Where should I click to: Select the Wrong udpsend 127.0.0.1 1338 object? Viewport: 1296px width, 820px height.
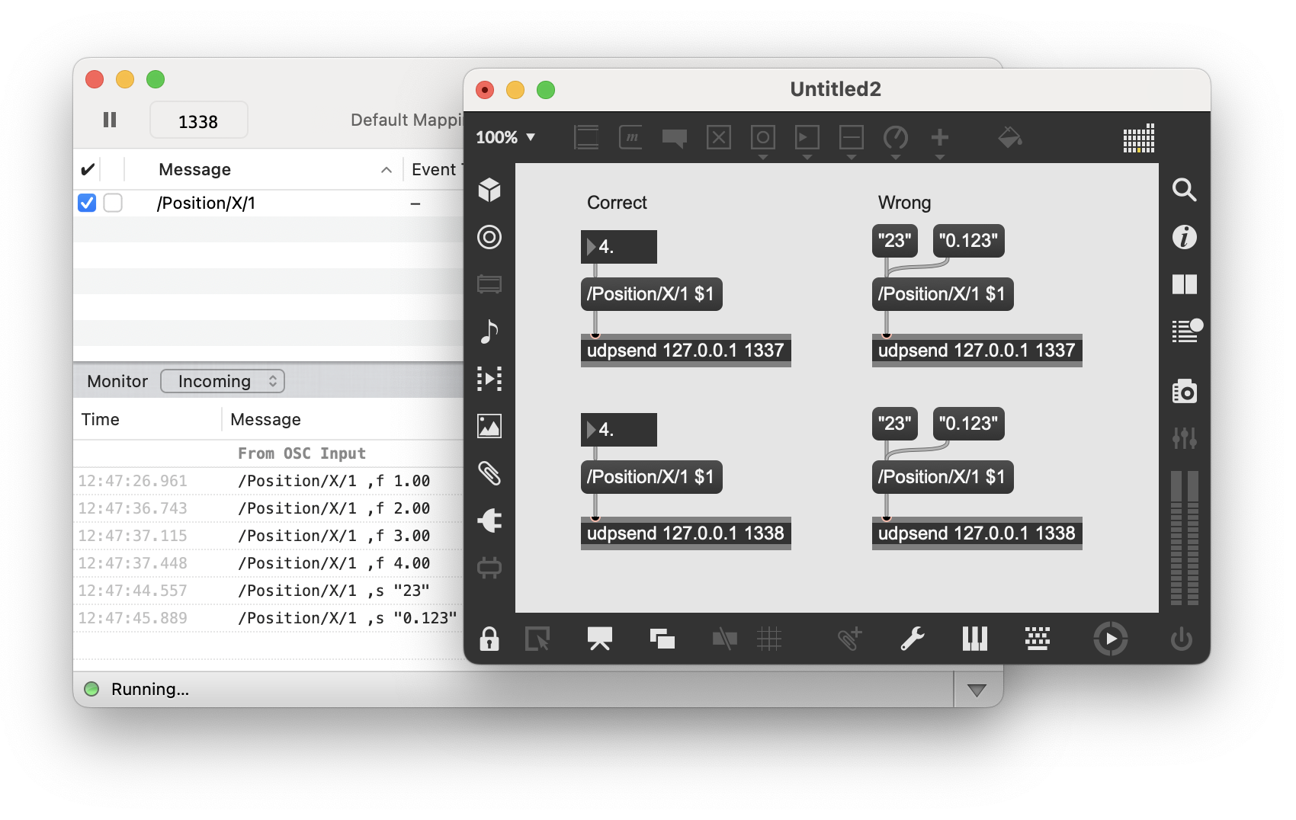tap(977, 533)
